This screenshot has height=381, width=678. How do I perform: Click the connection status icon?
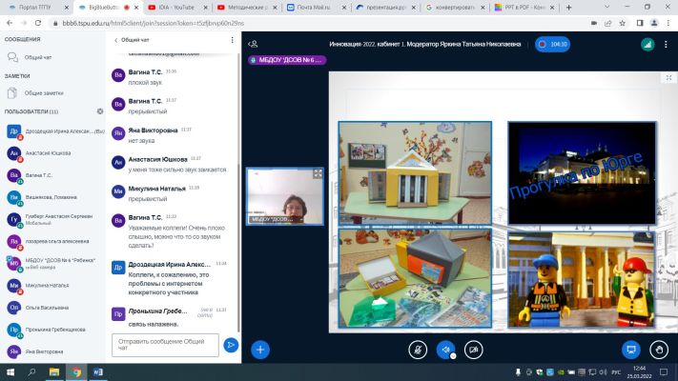(x=647, y=44)
